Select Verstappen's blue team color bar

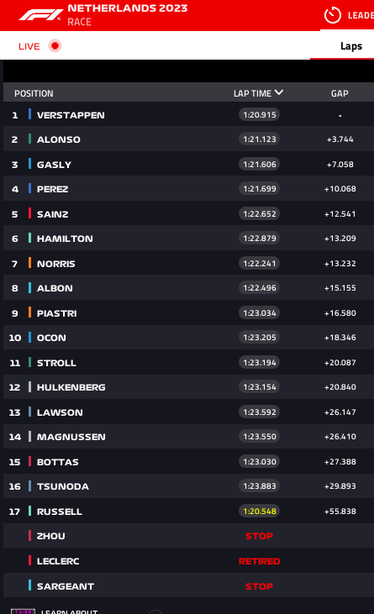(29, 114)
